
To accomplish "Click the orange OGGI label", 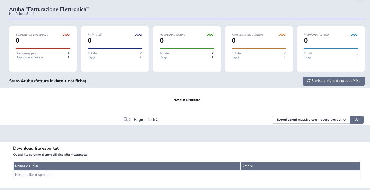I will click(x=282, y=35).
